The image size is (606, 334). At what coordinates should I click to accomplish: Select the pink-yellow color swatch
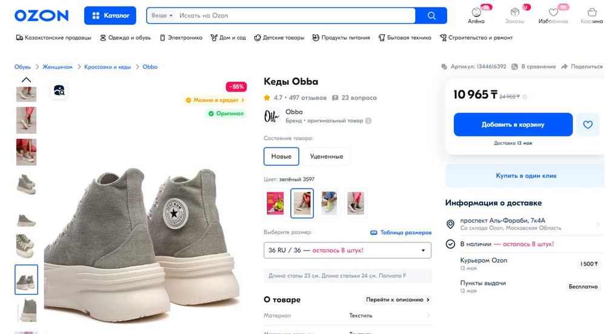point(275,203)
